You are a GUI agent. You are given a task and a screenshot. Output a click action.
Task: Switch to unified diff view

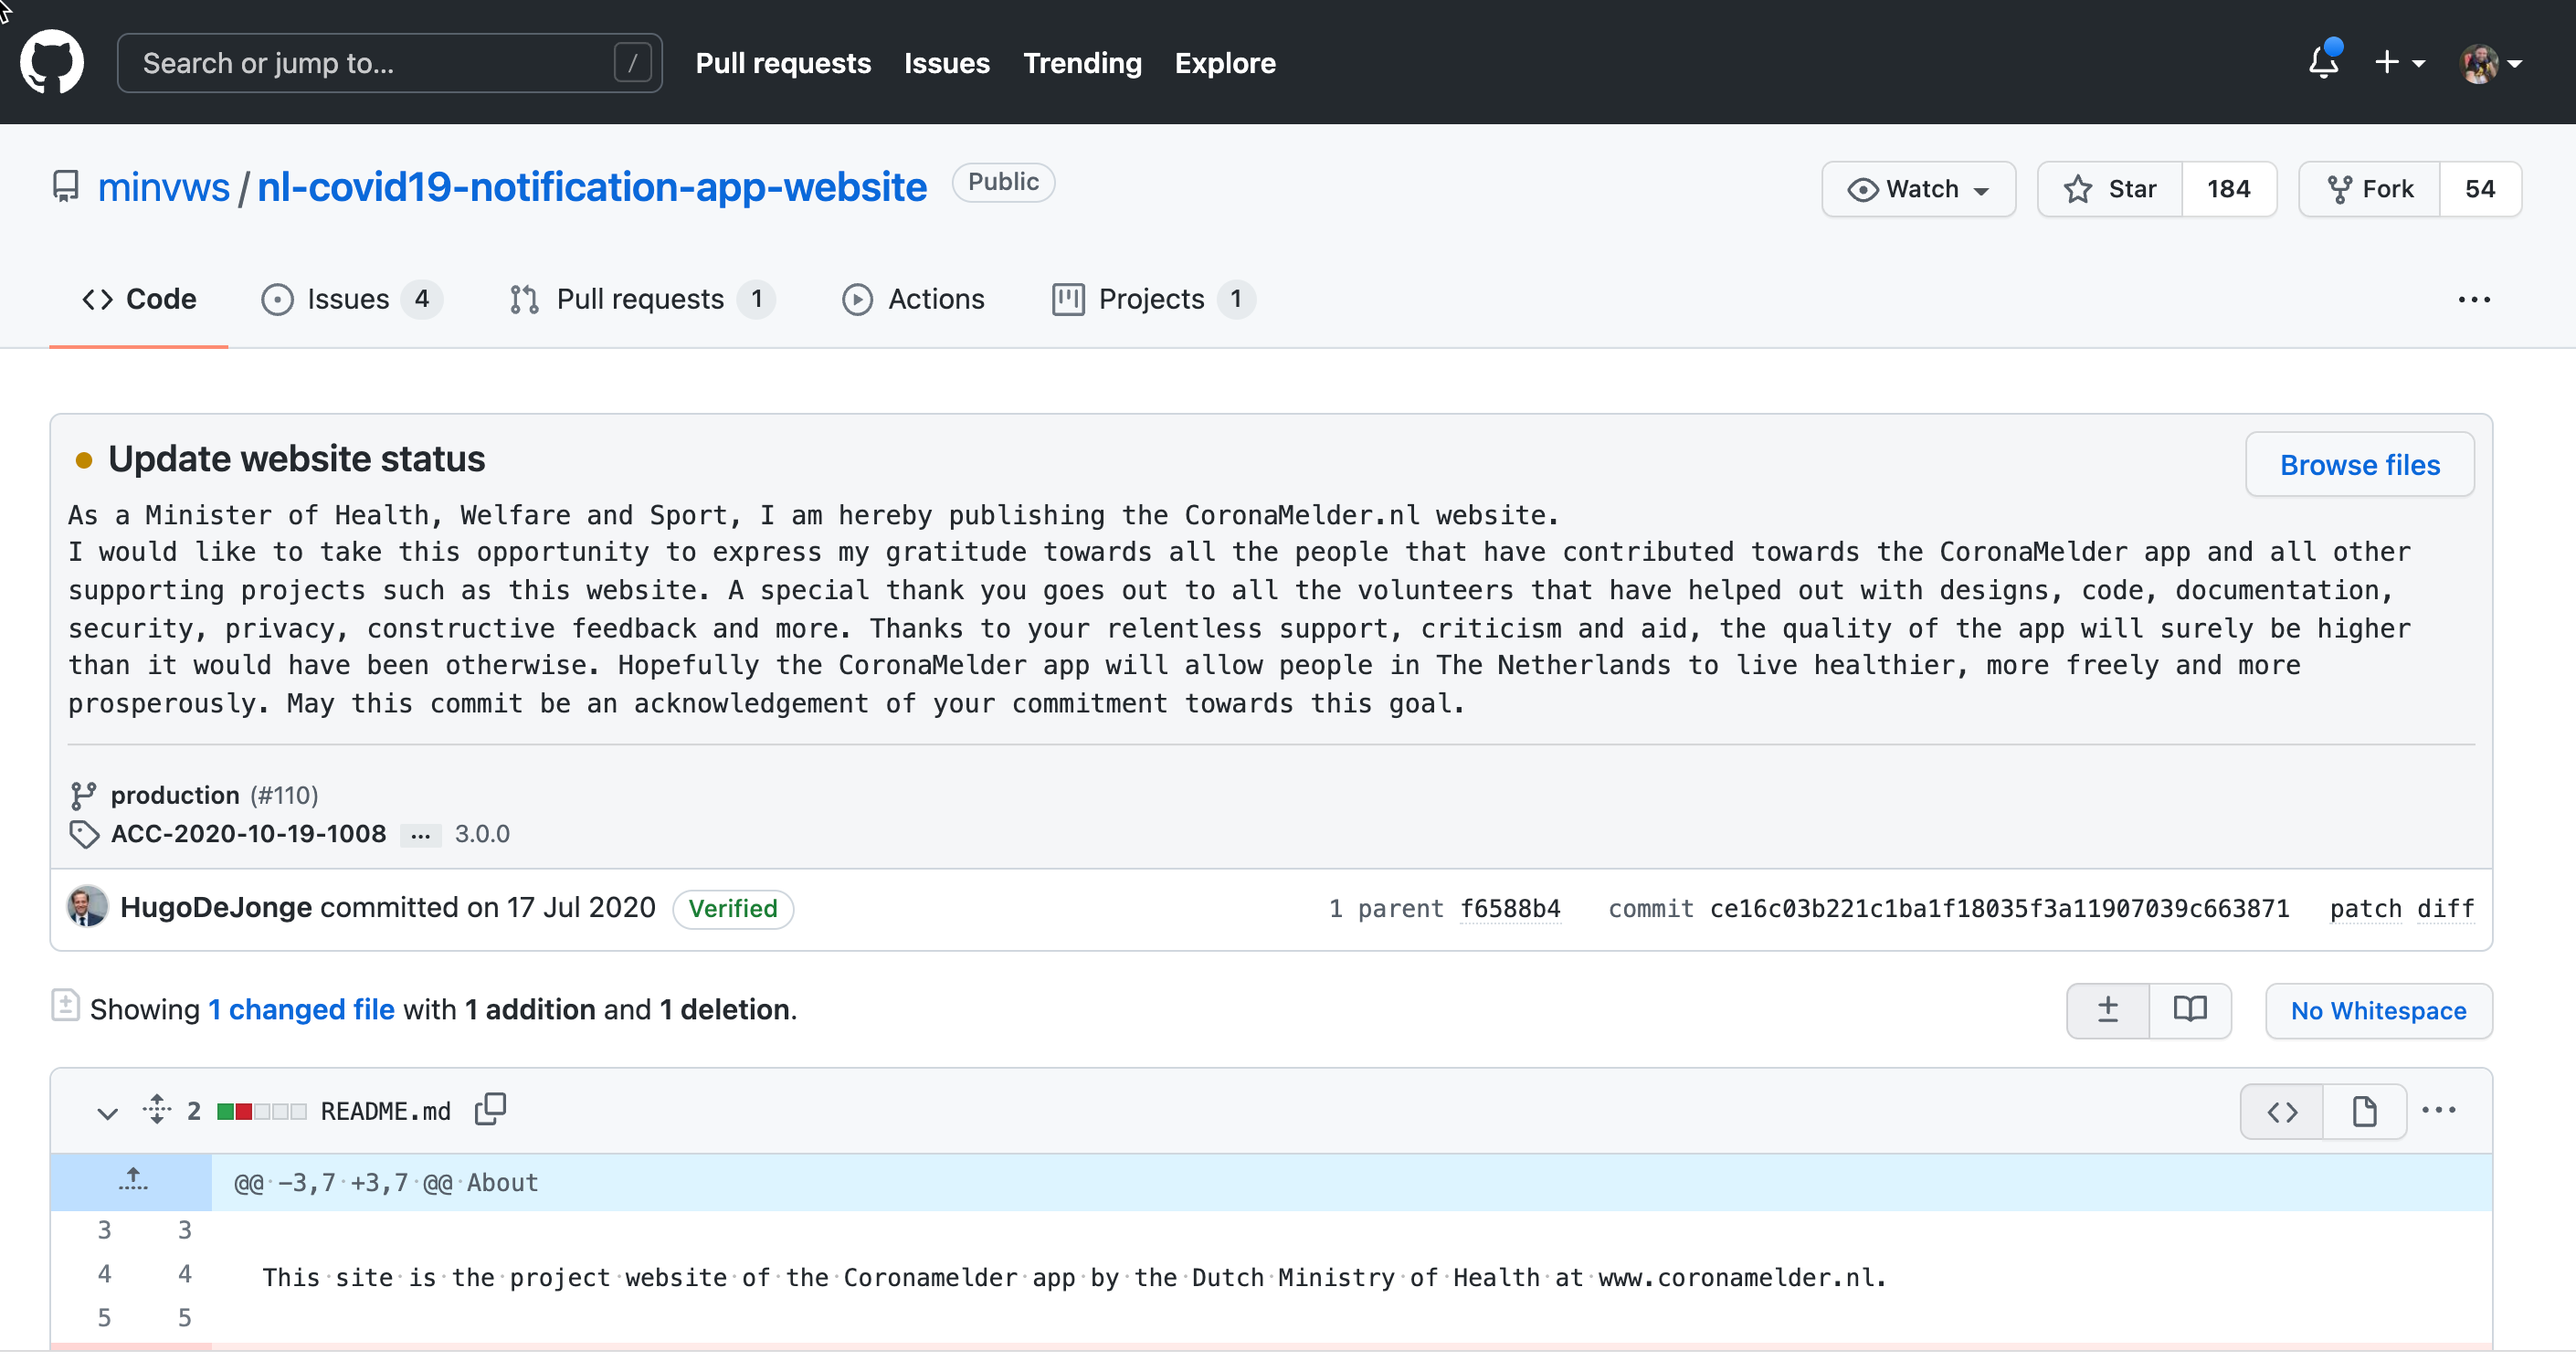[2108, 1011]
